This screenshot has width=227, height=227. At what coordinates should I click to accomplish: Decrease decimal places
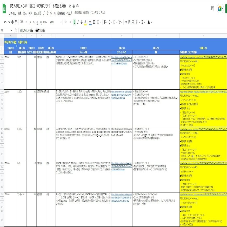[37, 22]
